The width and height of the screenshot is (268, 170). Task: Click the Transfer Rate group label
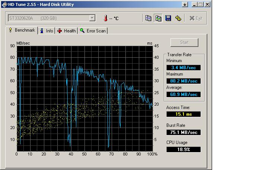coord(179,55)
